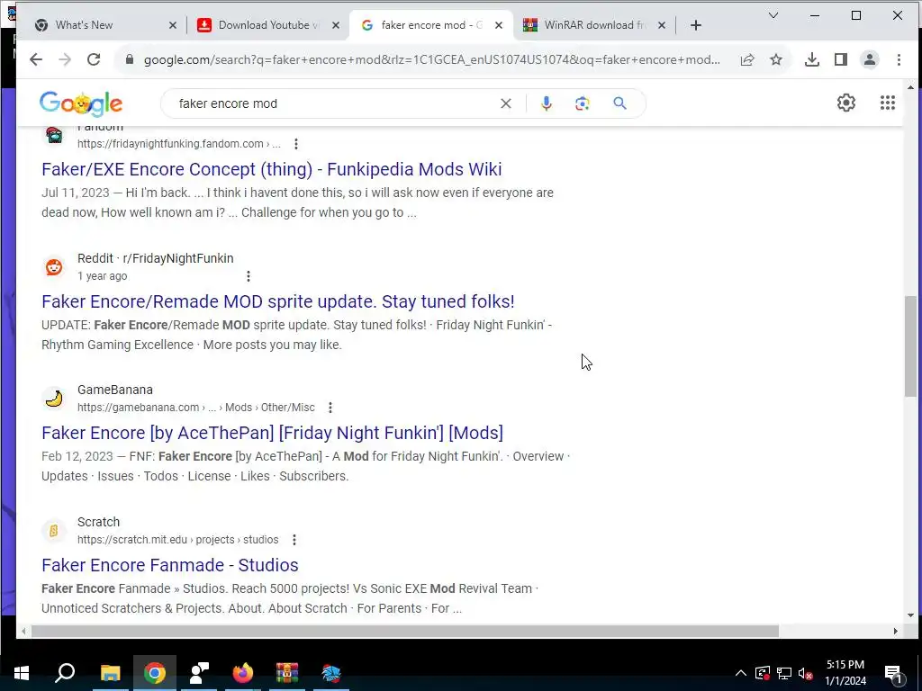Viewport: 922px width, 691px height.
Task: Open Faker Encore Fanmade Studios link
Action: click(x=170, y=565)
